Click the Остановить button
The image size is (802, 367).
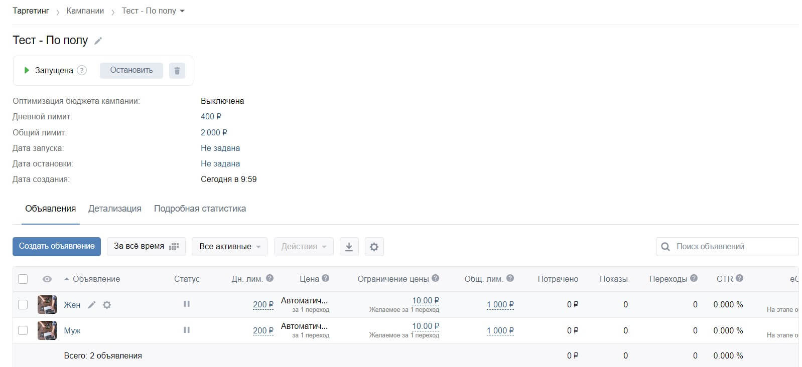coord(131,71)
